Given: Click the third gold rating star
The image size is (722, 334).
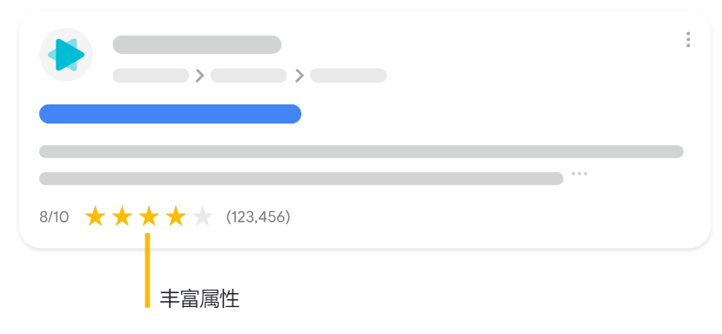Looking at the screenshot, I should pyautogui.click(x=149, y=217).
